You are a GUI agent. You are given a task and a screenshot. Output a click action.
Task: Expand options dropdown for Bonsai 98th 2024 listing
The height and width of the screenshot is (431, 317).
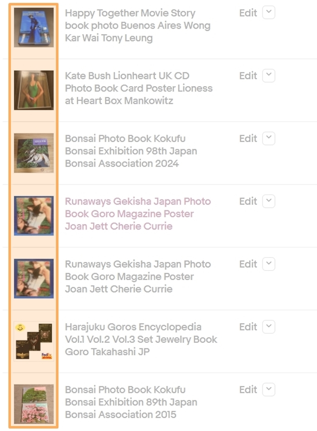269,138
